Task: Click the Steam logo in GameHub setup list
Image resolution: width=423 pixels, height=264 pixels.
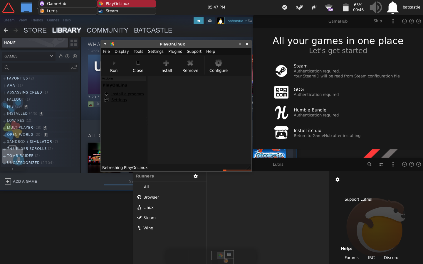Action: point(281,71)
